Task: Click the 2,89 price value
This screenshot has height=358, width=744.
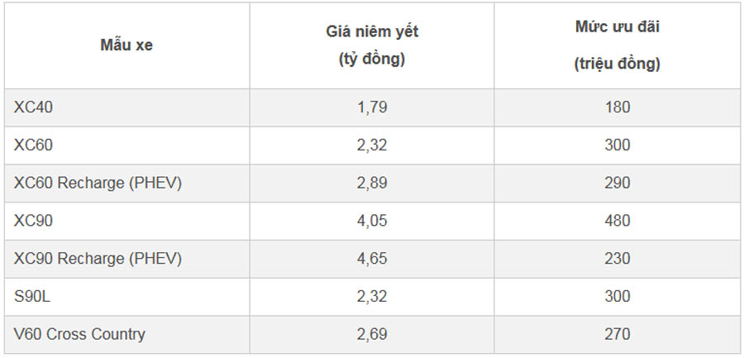Action: 372,184
